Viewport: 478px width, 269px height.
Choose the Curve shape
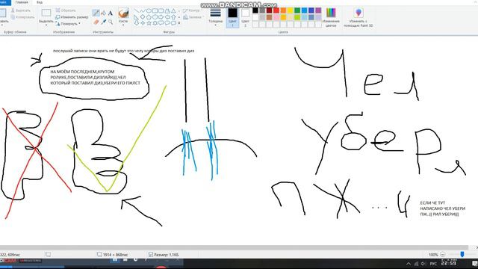[x=143, y=11]
